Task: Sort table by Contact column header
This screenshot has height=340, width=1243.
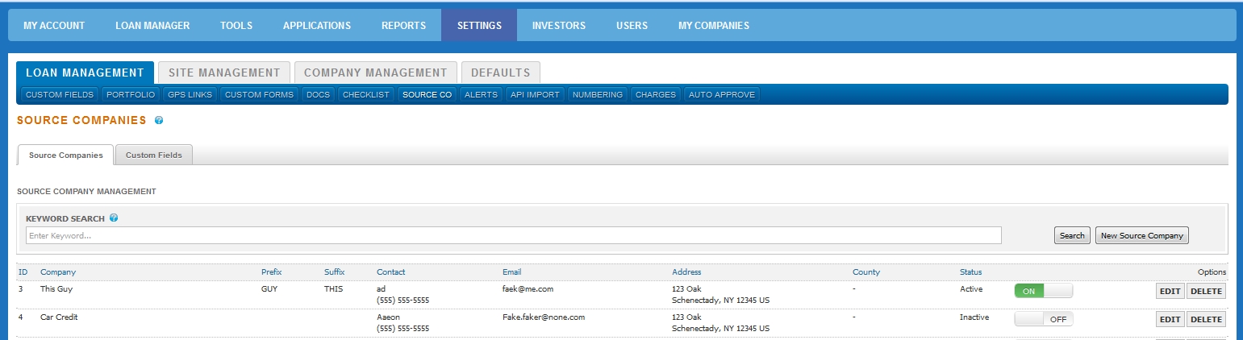Action: click(x=391, y=272)
